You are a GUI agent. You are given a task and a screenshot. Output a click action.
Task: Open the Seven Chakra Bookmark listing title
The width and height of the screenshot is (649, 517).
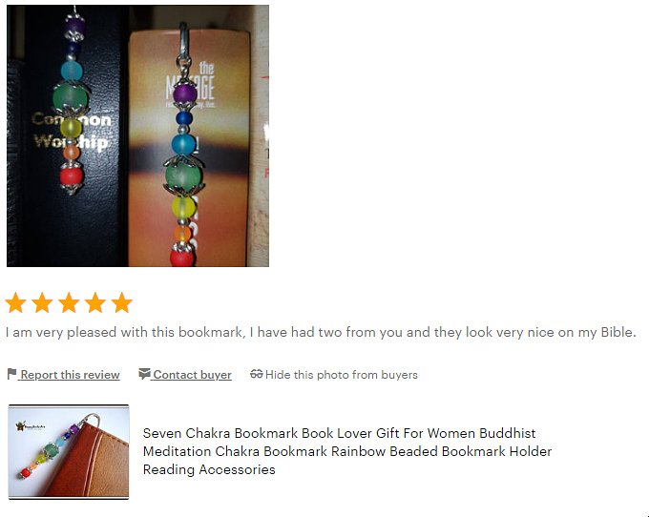pyautogui.click(x=346, y=451)
